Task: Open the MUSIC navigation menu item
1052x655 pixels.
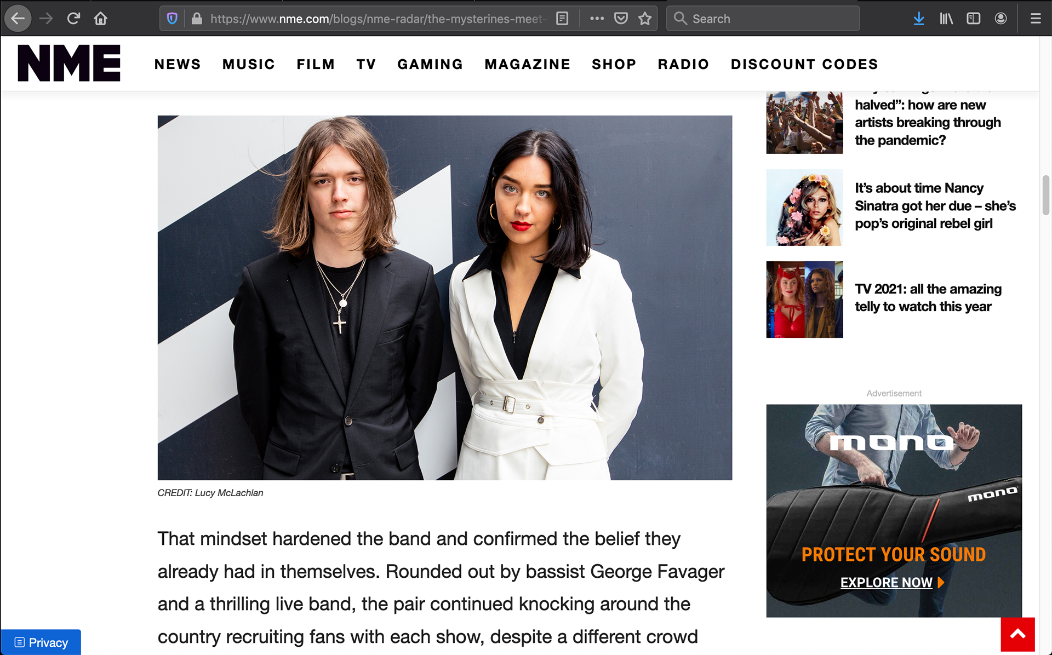Action: pyautogui.click(x=249, y=64)
